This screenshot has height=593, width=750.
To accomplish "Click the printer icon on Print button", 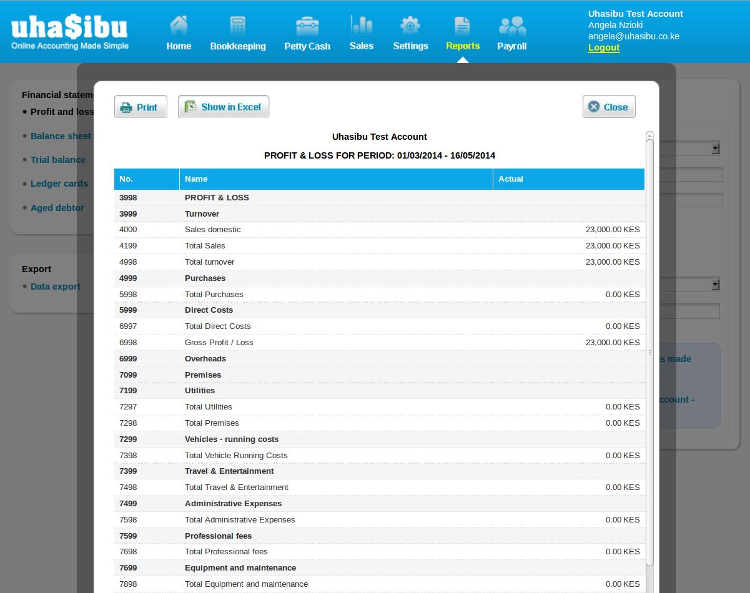I will [126, 107].
